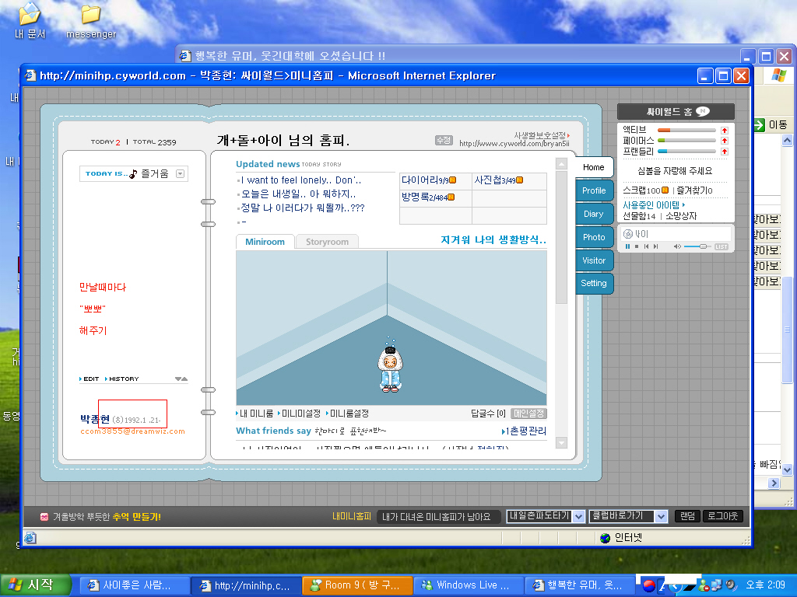This screenshot has width=797, height=597.
Task: Open news item '정말 나 이러다가 뭐될까'
Action: [x=303, y=208]
